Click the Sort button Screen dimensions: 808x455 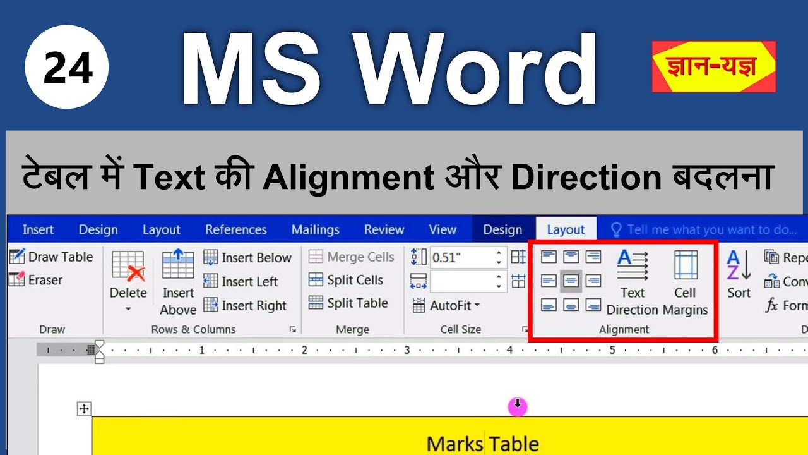[739, 274]
